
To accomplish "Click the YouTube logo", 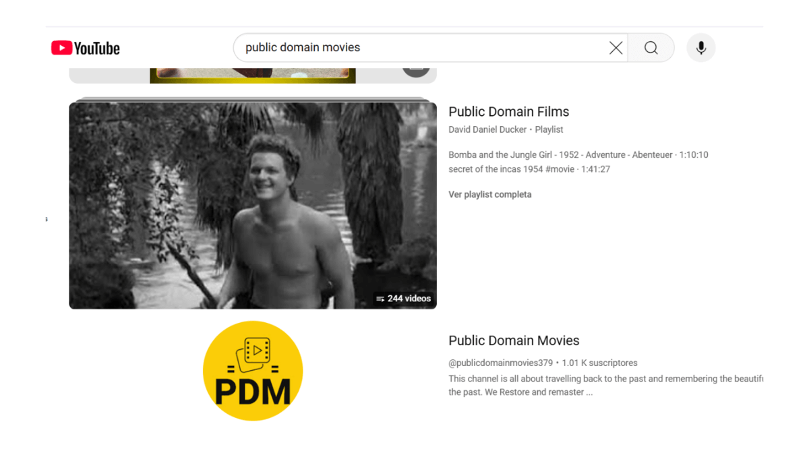I will coord(85,48).
